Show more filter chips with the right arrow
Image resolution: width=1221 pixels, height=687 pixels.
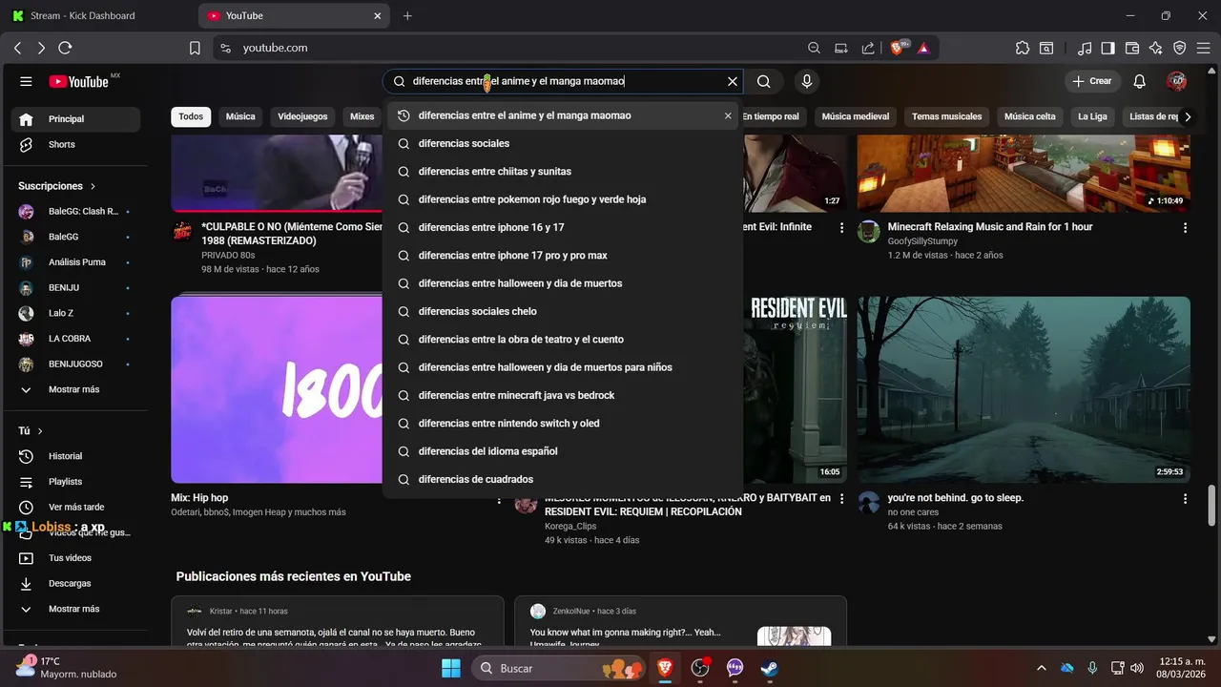point(1188,117)
